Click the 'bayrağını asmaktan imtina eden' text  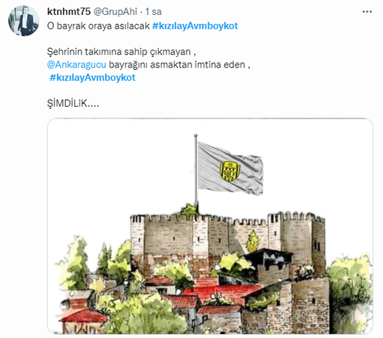click(x=179, y=65)
